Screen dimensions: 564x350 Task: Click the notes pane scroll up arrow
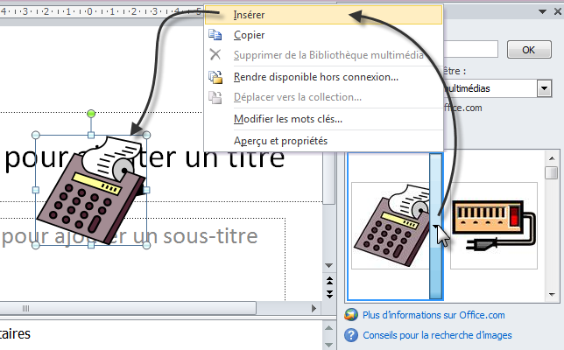[x=329, y=327]
